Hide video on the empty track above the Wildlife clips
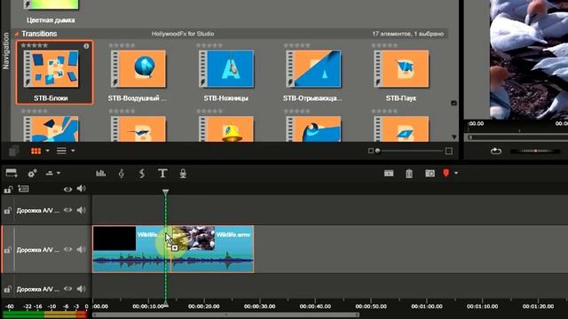The height and width of the screenshot is (319, 568). pyautogui.click(x=67, y=210)
